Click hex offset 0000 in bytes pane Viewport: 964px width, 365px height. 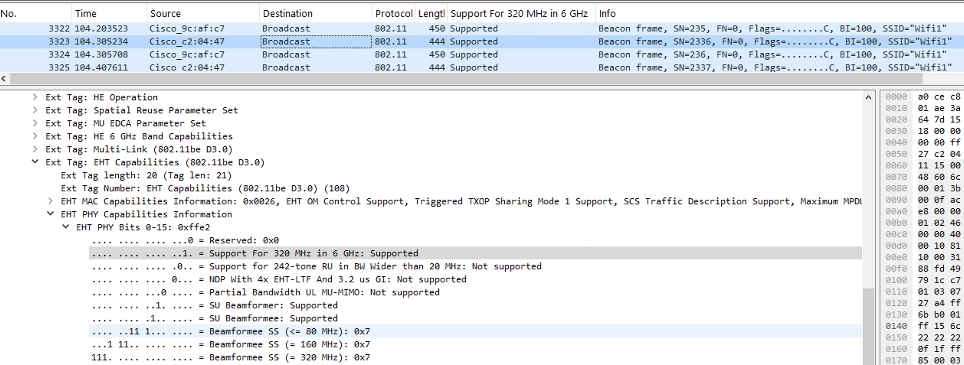pos(896,97)
